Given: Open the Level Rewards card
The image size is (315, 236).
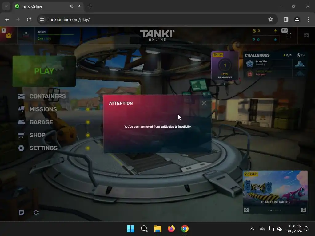Looking at the screenshot, I should [225, 66].
